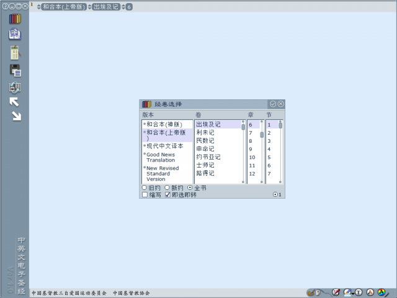Click the 中国基督教协会 link in status bar

tap(131, 293)
